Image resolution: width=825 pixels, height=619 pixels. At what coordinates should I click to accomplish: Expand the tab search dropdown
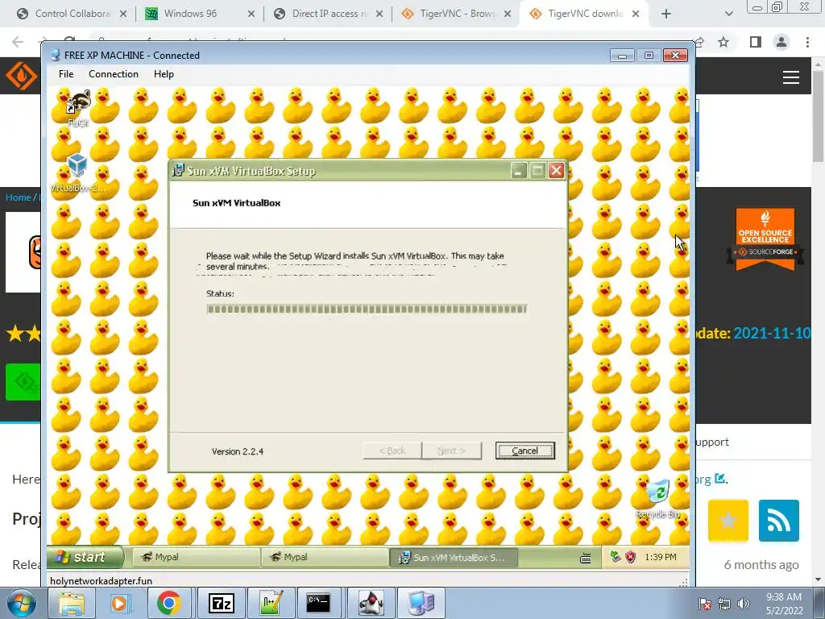[x=728, y=14]
